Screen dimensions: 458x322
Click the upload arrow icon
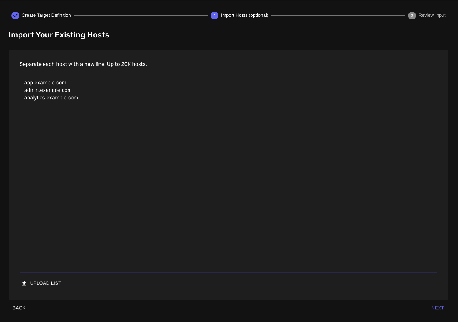[24, 283]
